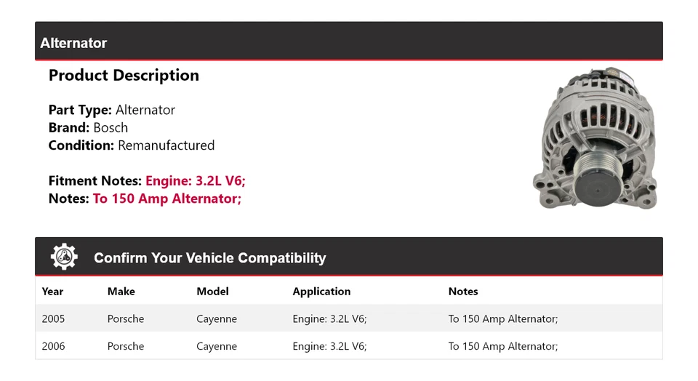Screen dimensions: 698x381
Task: Click the red To 150 Amp Alternator note
Action: [167, 198]
